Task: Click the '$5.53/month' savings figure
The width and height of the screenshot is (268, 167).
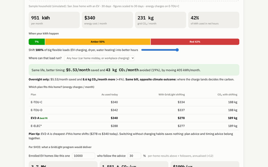Action: click(x=78, y=70)
